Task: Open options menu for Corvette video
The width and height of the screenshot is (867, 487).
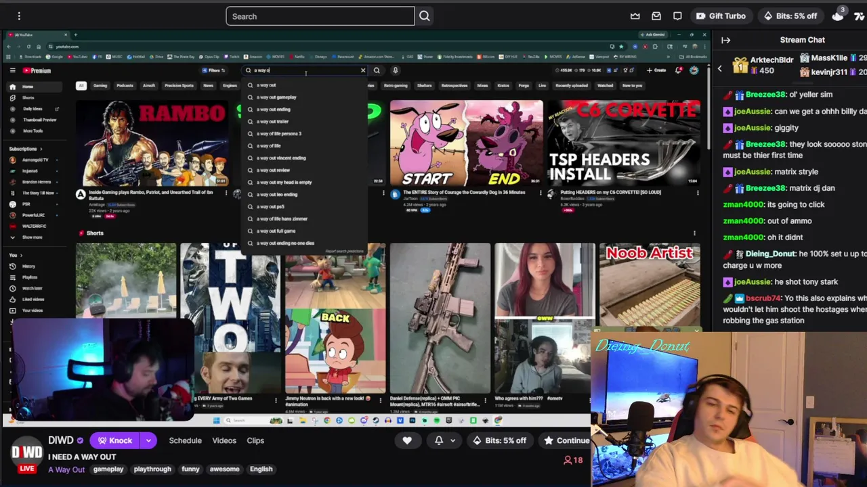Action: tap(698, 193)
